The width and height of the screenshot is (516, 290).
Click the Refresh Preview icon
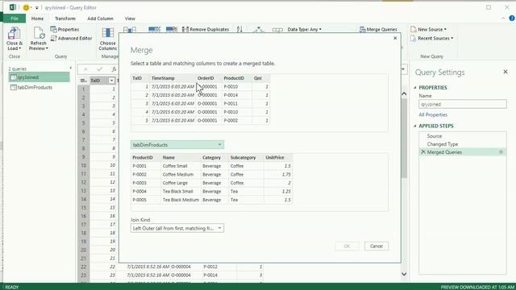pos(38,34)
